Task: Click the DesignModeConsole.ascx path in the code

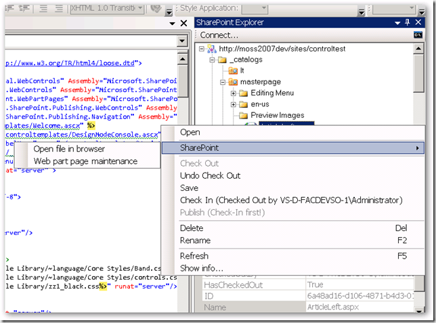Action: 82,135
